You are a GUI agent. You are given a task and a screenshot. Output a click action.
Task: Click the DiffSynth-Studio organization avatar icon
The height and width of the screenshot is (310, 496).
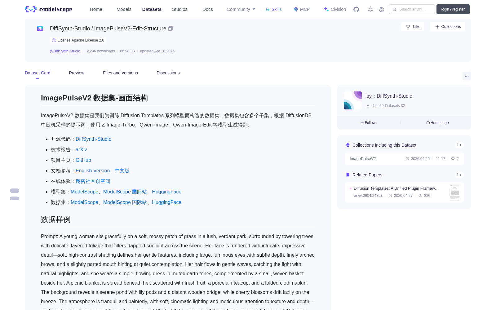point(40,29)
